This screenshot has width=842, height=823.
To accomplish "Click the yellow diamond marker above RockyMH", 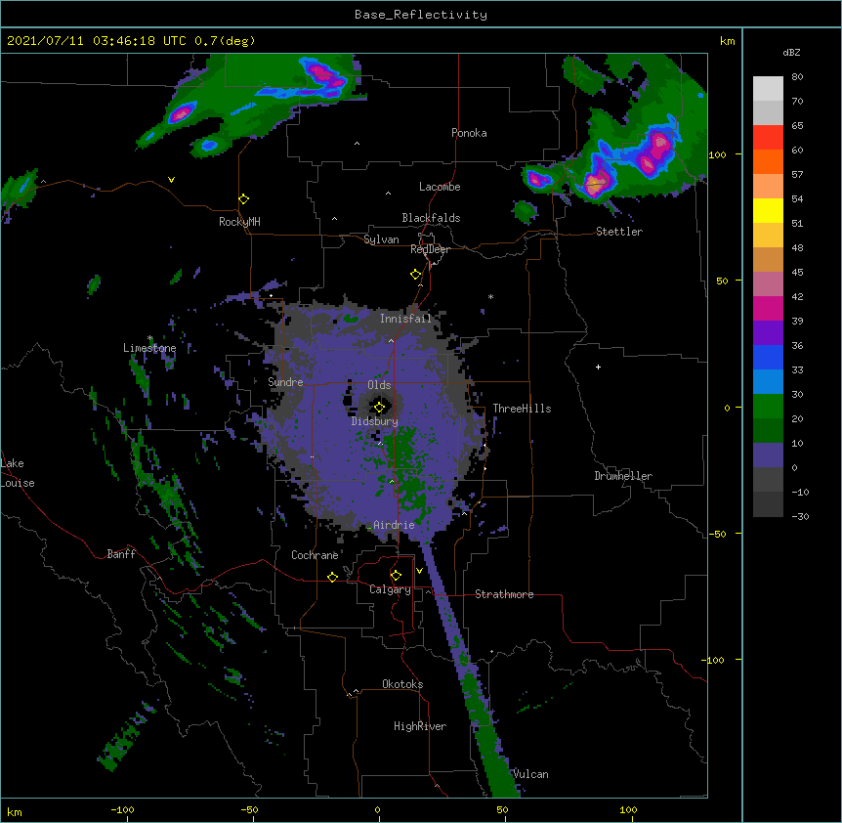I will (x=243, y=199).
